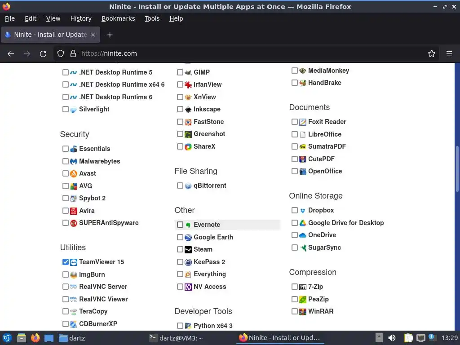
Task: Launch Firefox from taskbar launcher
Action: (x=35, y=338)
